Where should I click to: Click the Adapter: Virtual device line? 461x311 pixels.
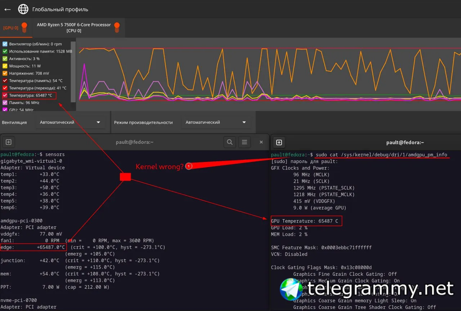[33, 168]
